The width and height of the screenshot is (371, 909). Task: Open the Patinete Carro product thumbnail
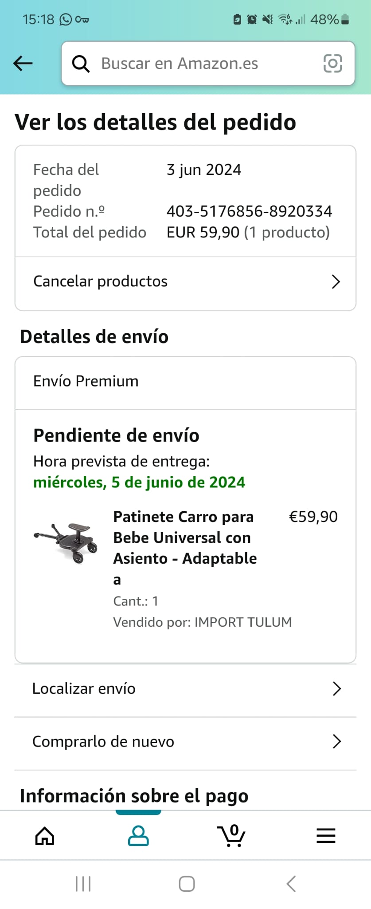click(66, 542)
